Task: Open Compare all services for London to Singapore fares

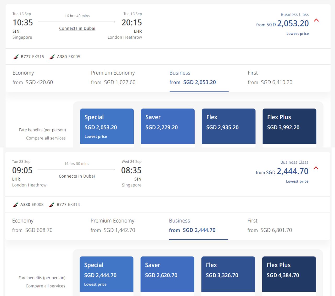Action: tap(46, 286)
